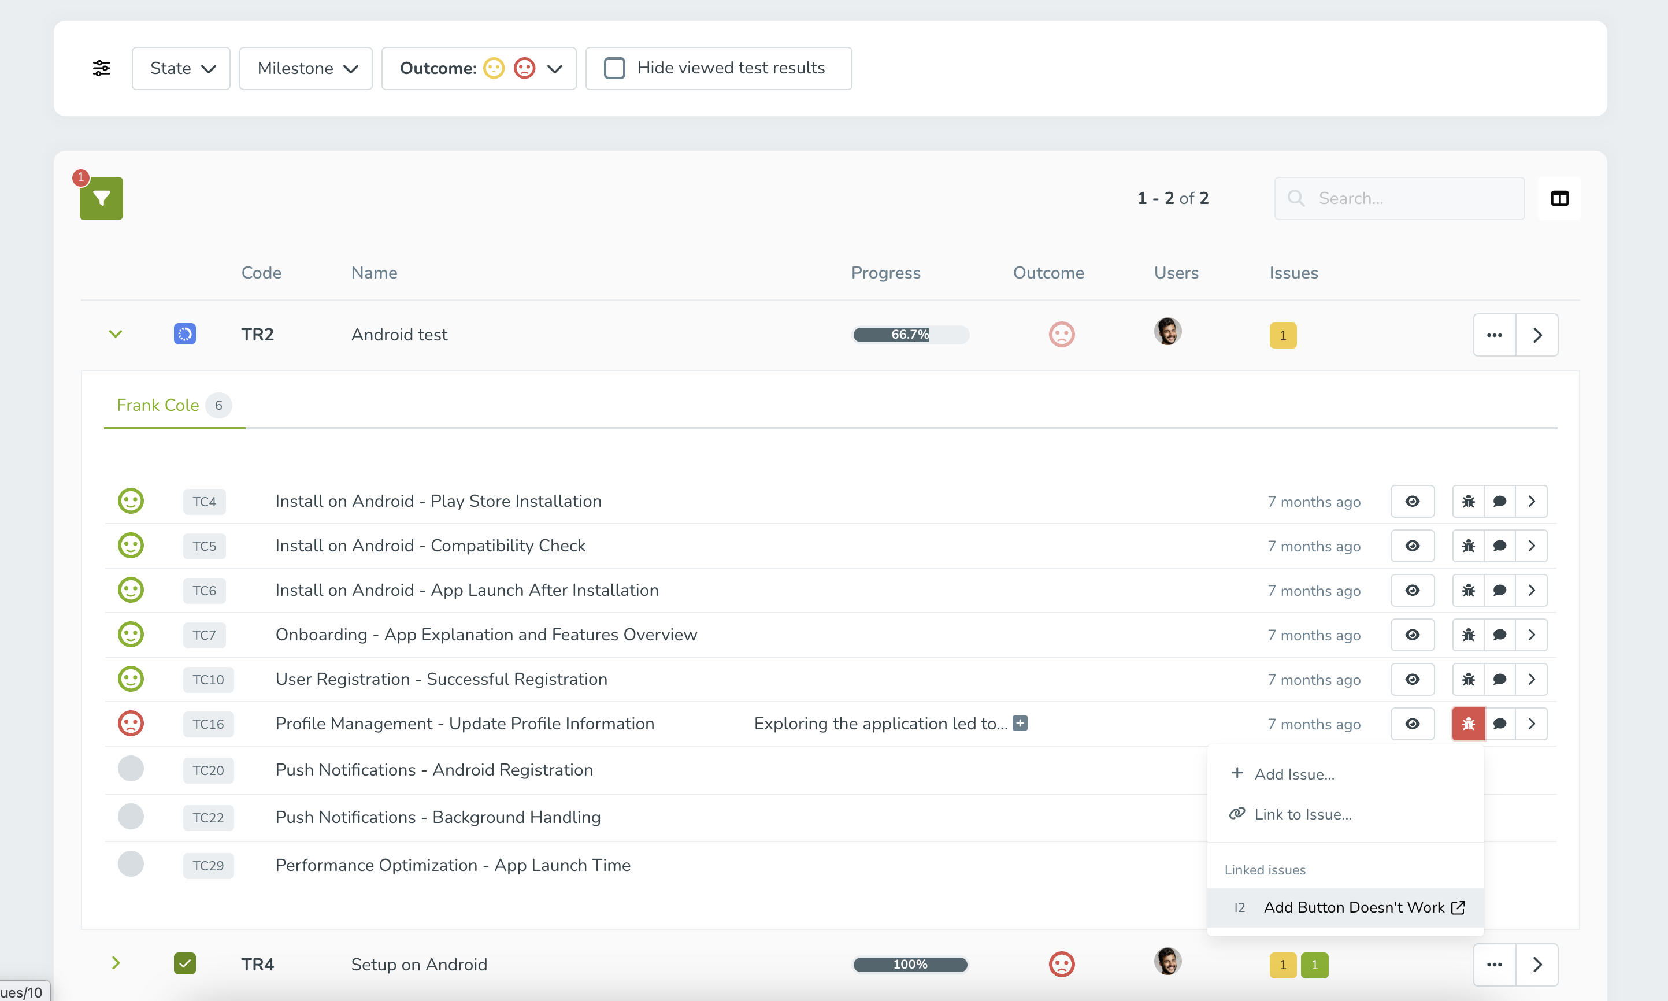Click the layout/columns toggle icon top right
Image resolution: width=1668 pixels, height=1001 pixels.
pyautogui.click(x=1559, y=198)
